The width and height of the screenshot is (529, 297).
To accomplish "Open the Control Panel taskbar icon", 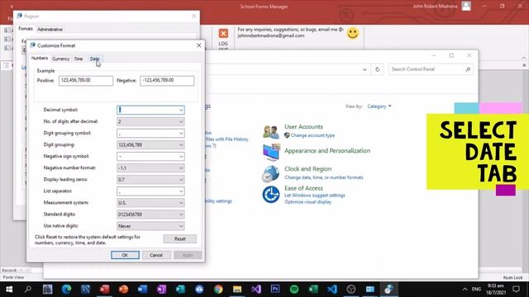I will pos(370,289).
